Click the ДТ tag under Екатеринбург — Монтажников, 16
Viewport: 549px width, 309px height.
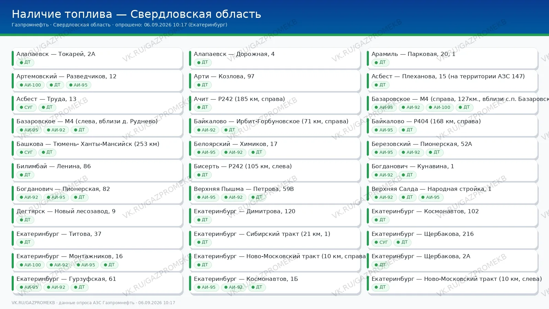click(109, 265)
